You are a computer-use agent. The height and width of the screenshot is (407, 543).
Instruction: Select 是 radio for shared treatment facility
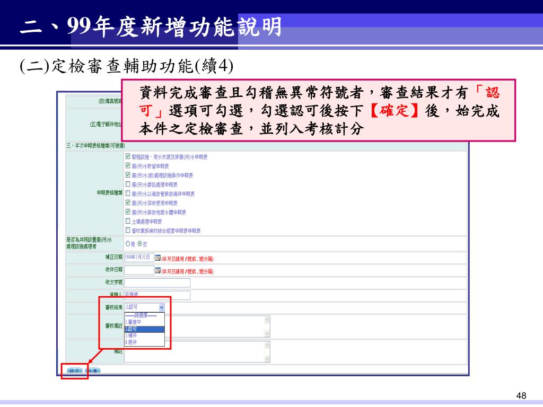[x=128, y=244]
